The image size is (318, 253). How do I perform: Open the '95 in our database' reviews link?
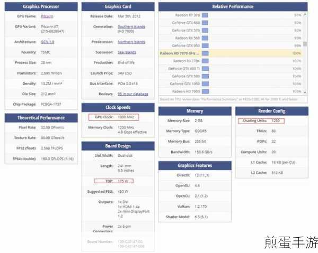click(x=133, y=94)
